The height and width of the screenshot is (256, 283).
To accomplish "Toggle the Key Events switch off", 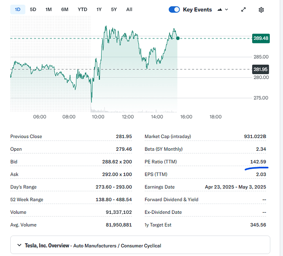I will (174, 9).
